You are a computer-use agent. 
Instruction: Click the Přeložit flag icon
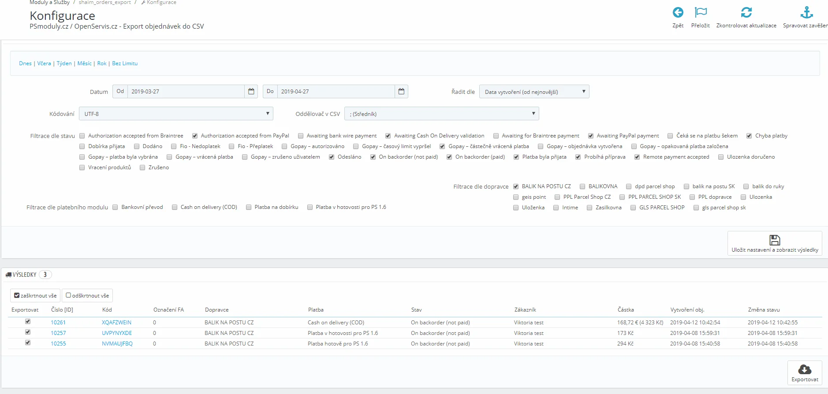tap(700, 12)
